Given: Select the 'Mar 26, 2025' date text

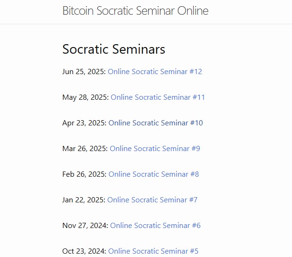Looking at the screenshot, I should (x=85, y=149).
